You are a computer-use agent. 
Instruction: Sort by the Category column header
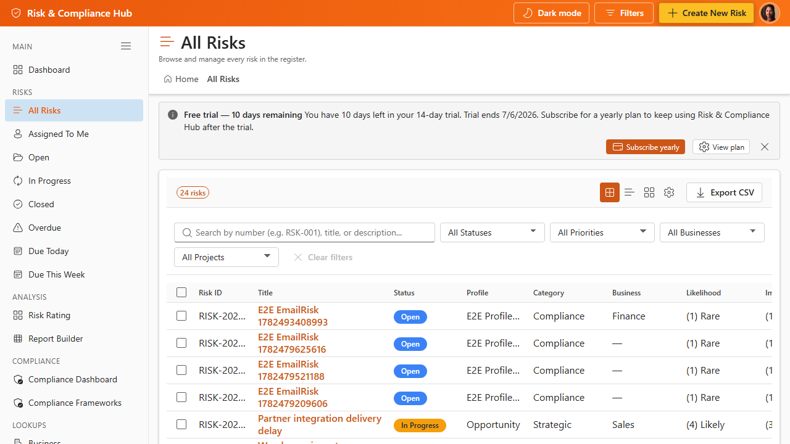pyautogui.click(x=549, y=292)
